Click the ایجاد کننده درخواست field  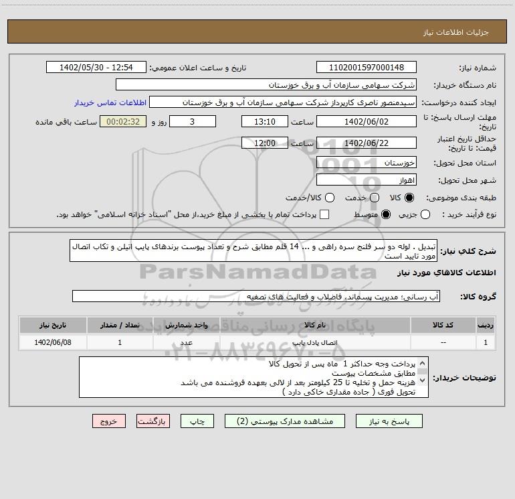coord(283,102)
